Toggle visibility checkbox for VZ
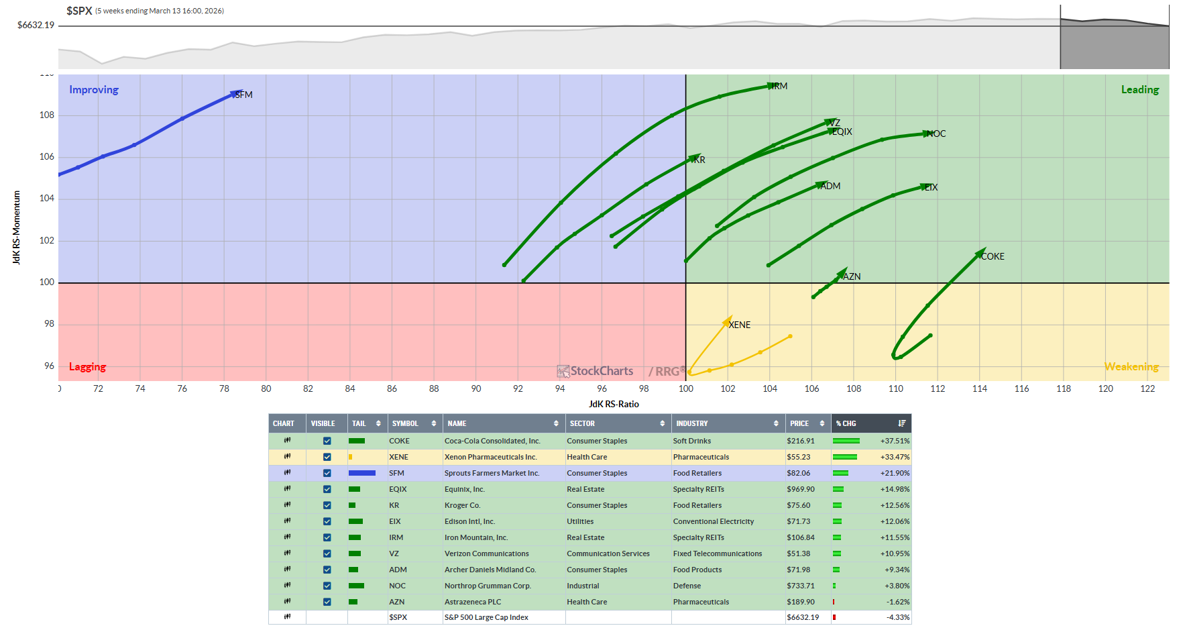 327,553
